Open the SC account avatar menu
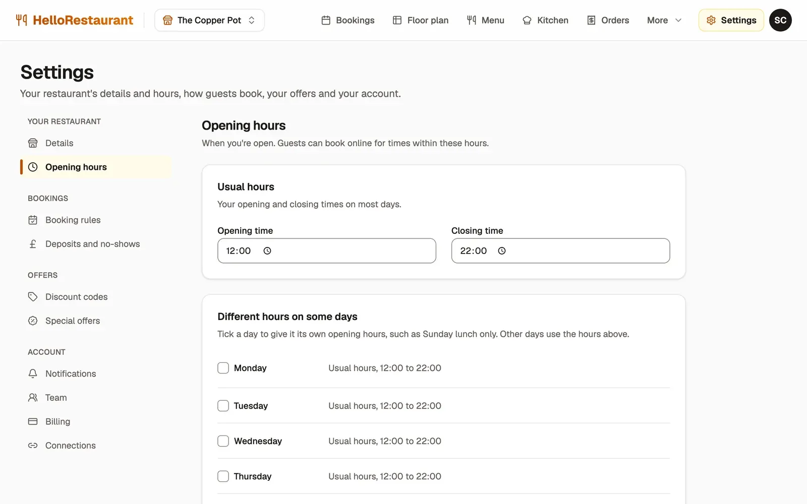The image size is (807, 504). pos(780,20)
